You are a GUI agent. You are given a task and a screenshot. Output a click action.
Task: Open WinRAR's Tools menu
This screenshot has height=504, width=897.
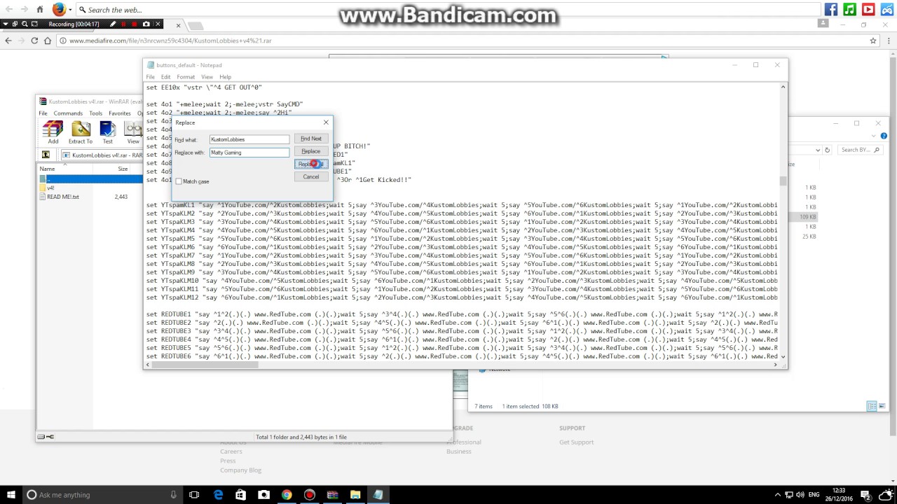pos(95,113)
